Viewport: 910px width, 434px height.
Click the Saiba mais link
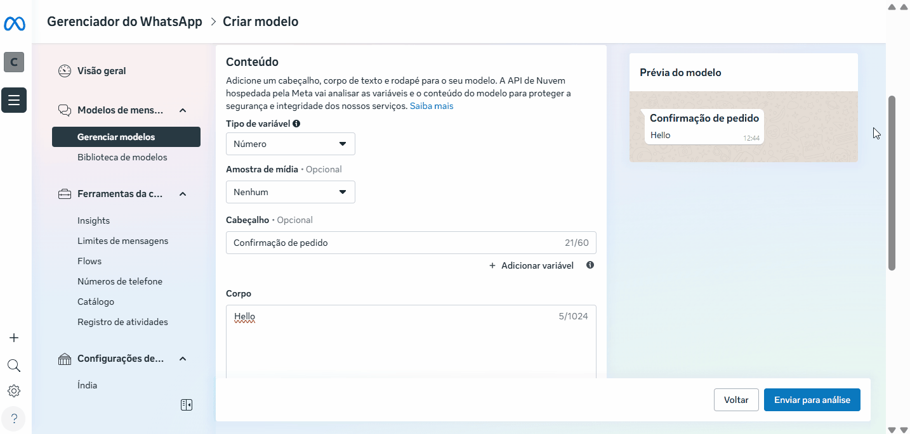(432, 106)
